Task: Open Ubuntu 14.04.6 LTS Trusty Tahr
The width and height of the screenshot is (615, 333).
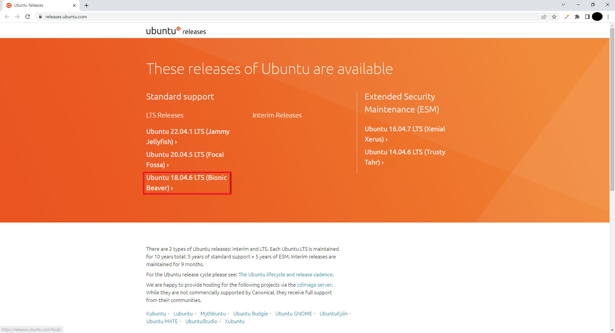Action: point(405,157)
